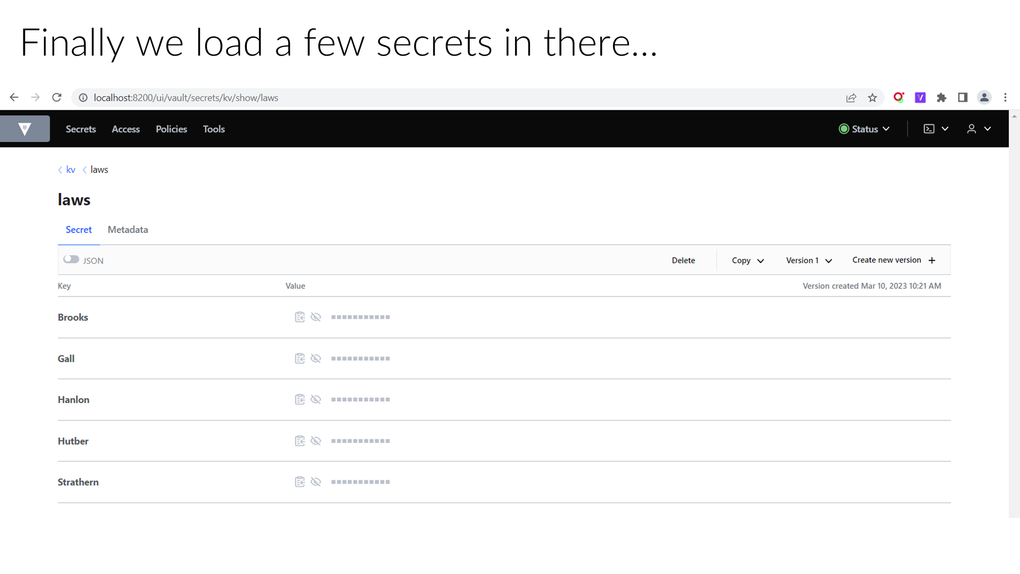Screen dimensions: 1020x574
Task: Reveal the Gall secret value
Action: [x=316, y=359]
